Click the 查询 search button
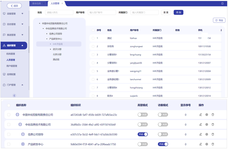The image size is (228, 149). 178,12
